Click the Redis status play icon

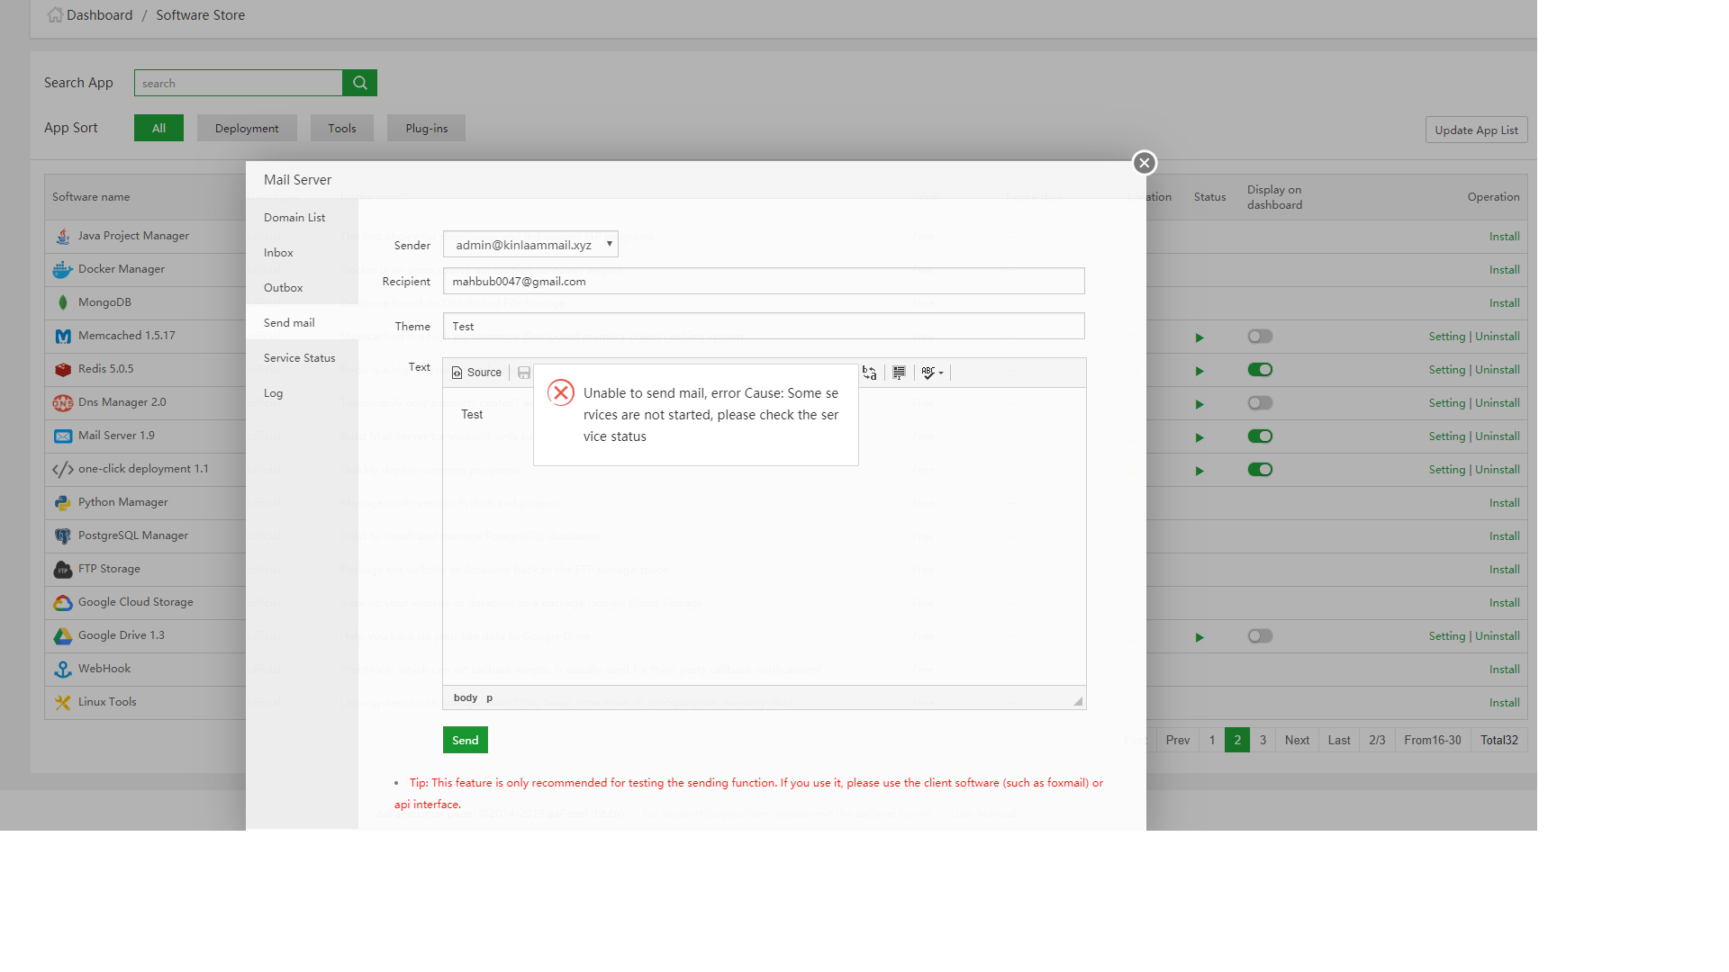[x=1199, y=371]
